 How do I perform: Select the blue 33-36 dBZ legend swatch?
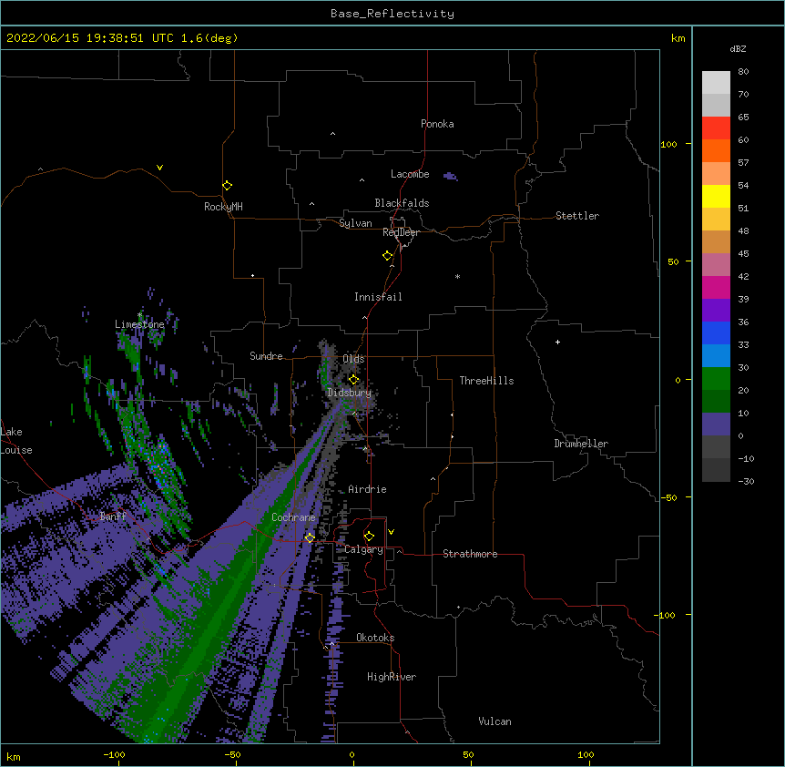point(716,332)
